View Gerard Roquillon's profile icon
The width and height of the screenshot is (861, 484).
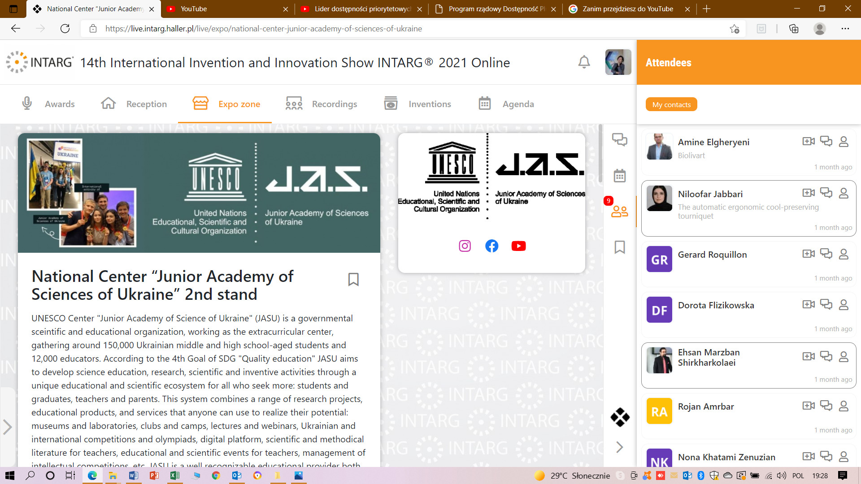[844, 254]
